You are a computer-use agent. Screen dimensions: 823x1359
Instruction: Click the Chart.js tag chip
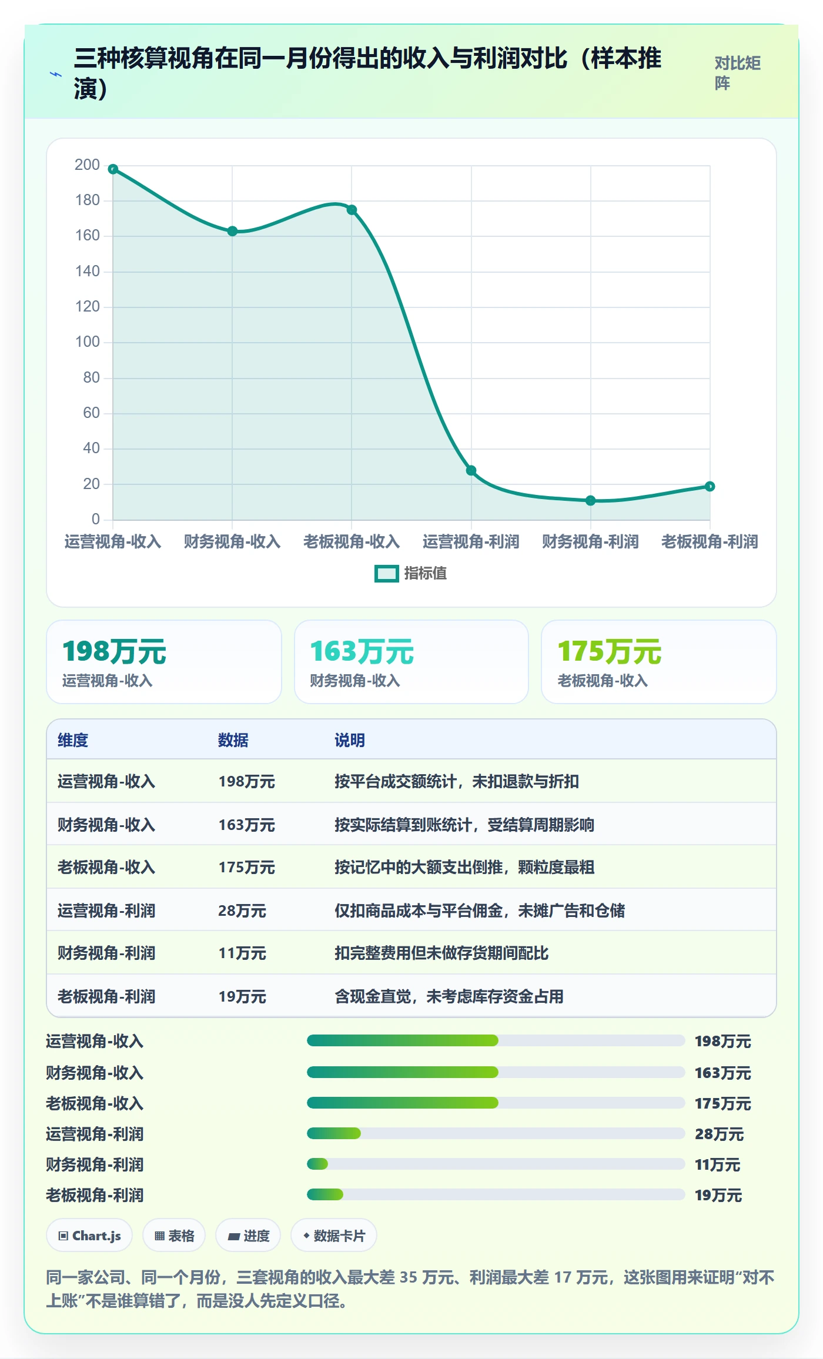coord(89,1236)
